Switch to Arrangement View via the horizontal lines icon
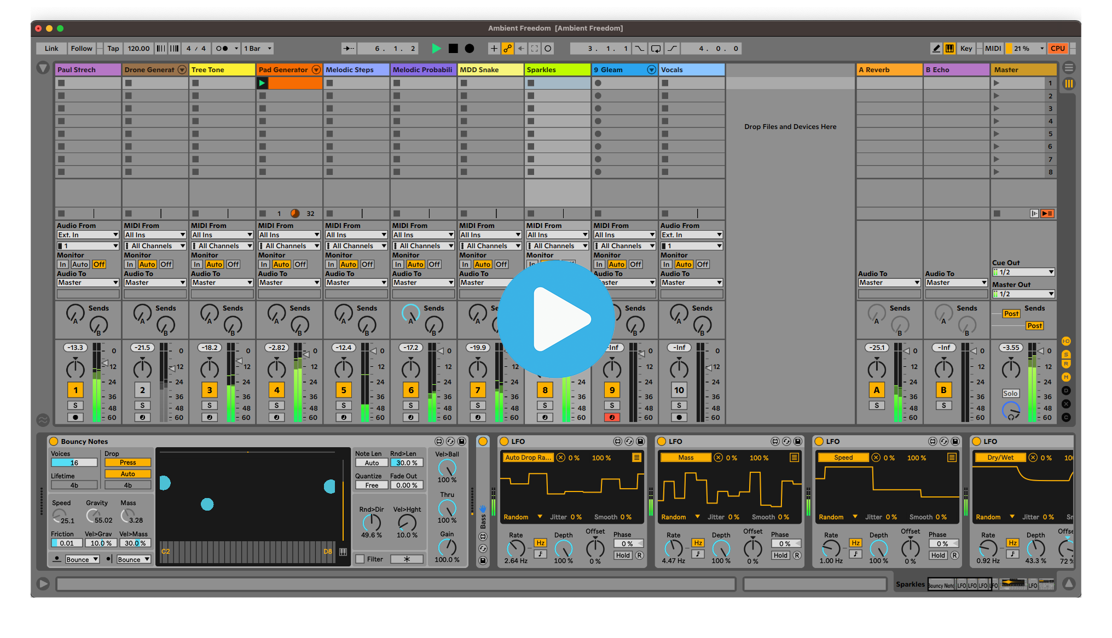The image size is (1112, 638). pos(1068,68)
